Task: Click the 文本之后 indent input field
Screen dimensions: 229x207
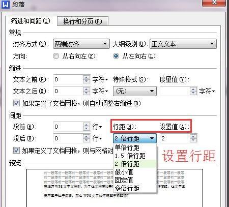Action: (68, 91)
